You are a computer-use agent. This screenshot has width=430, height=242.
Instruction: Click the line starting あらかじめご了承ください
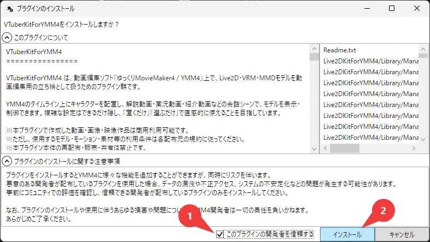(39, 219)
